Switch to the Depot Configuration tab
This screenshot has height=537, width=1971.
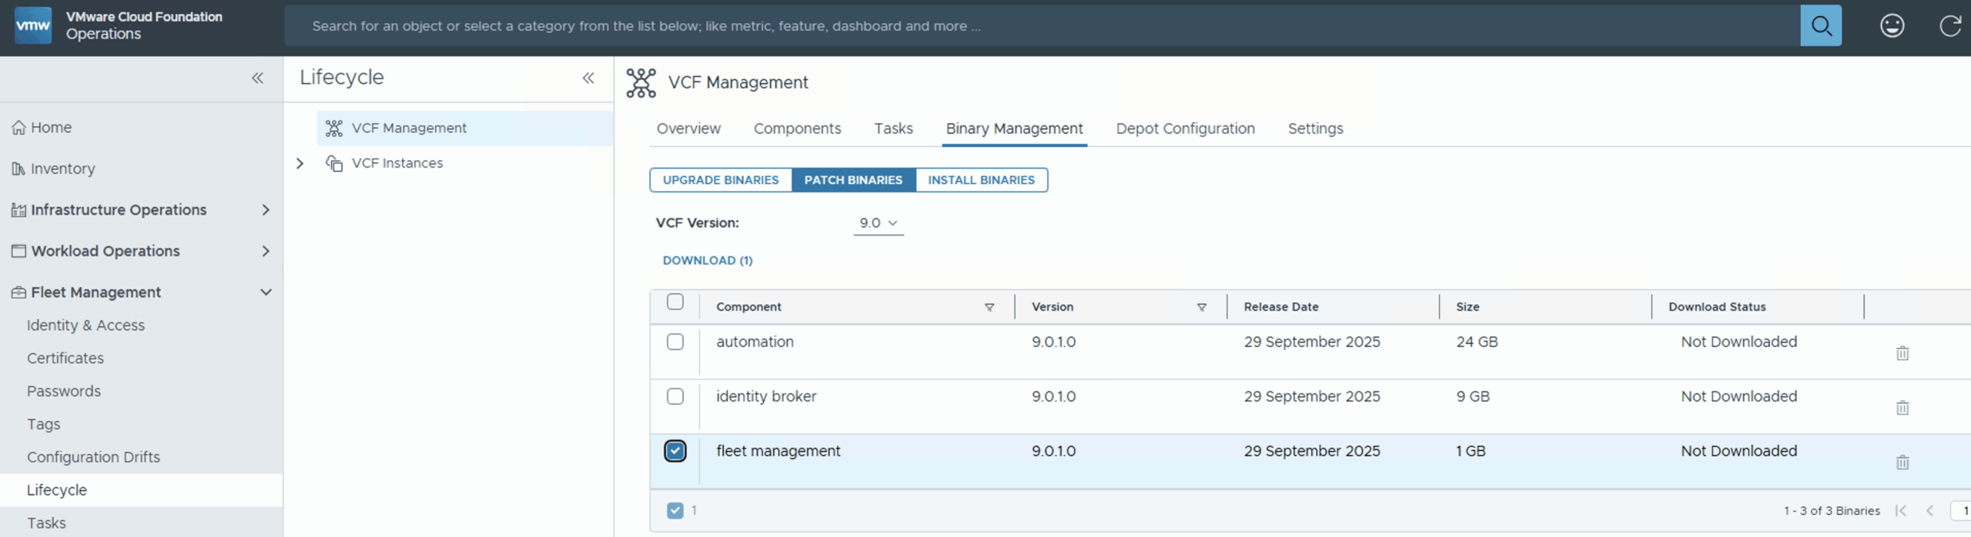click(1185, 128)
